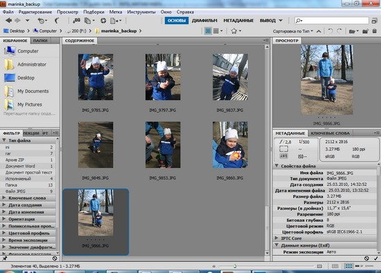Switch to details view icon in status bar
The image size is (381, 273).
359,266
